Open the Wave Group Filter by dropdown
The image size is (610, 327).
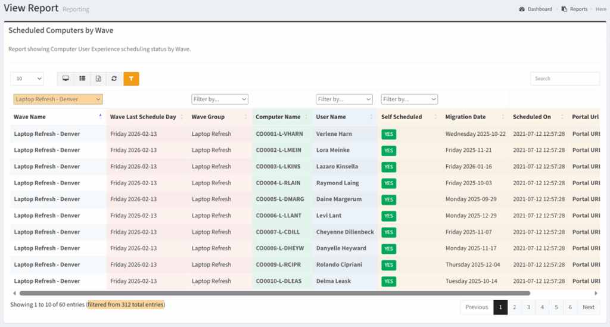point(220,99)
